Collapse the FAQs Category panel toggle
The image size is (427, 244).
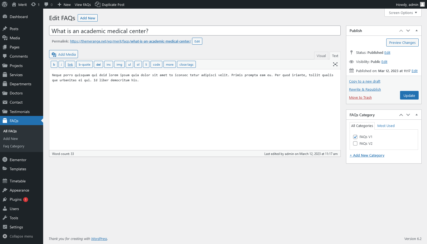(x=416, y=115)
